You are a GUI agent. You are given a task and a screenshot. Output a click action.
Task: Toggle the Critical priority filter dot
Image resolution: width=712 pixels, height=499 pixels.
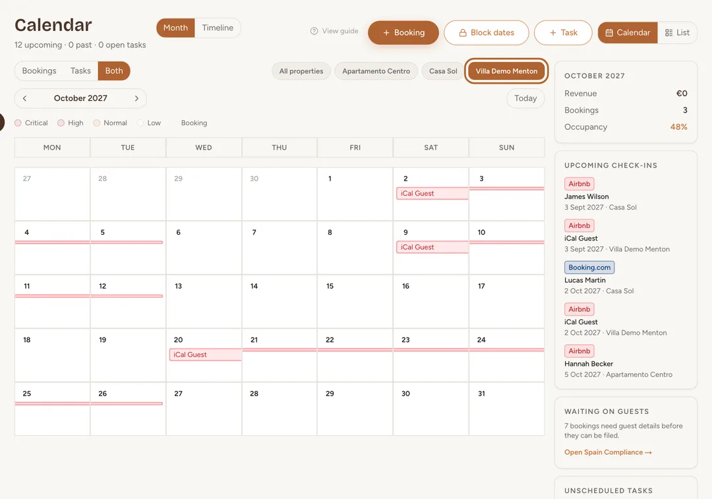18,123
